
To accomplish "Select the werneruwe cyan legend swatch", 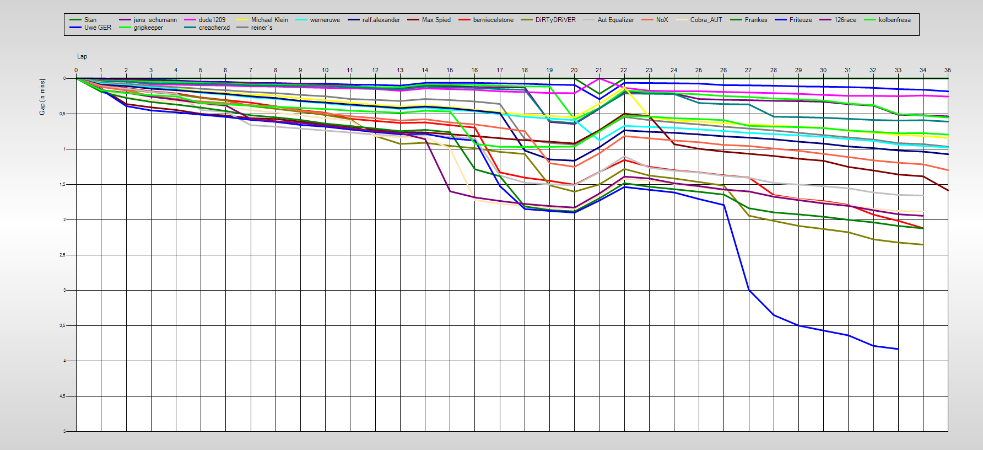I will tap(301, 20).
